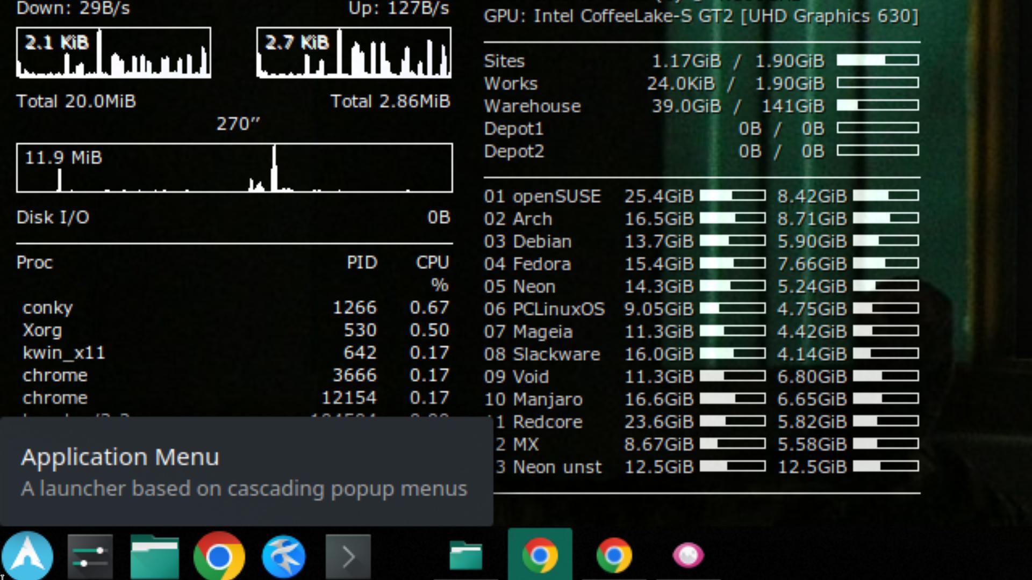Click the 10 Manjaro partition label

point(533,400)
